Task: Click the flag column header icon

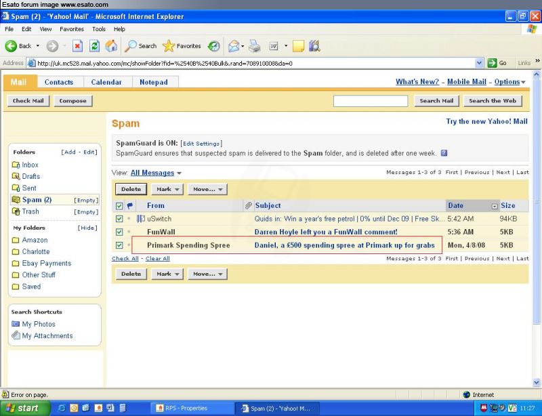Action: pyautogui.click(x=130, y=206)
